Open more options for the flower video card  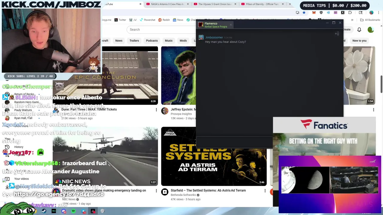point(373,110)
